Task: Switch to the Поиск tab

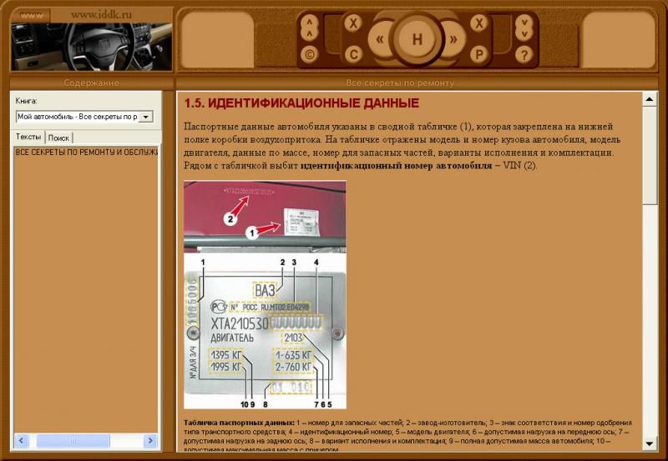Action: coord(59,138)
